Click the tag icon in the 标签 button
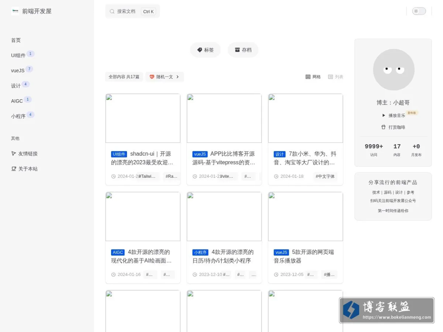The width and height of the screenshot is (443, 332). tap(200, 50)
